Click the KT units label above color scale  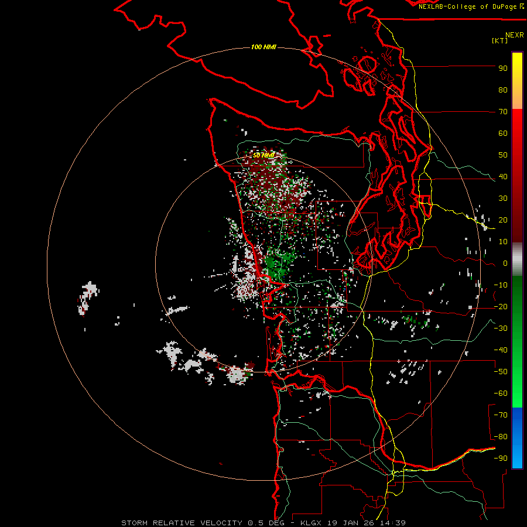click(500, 40)
